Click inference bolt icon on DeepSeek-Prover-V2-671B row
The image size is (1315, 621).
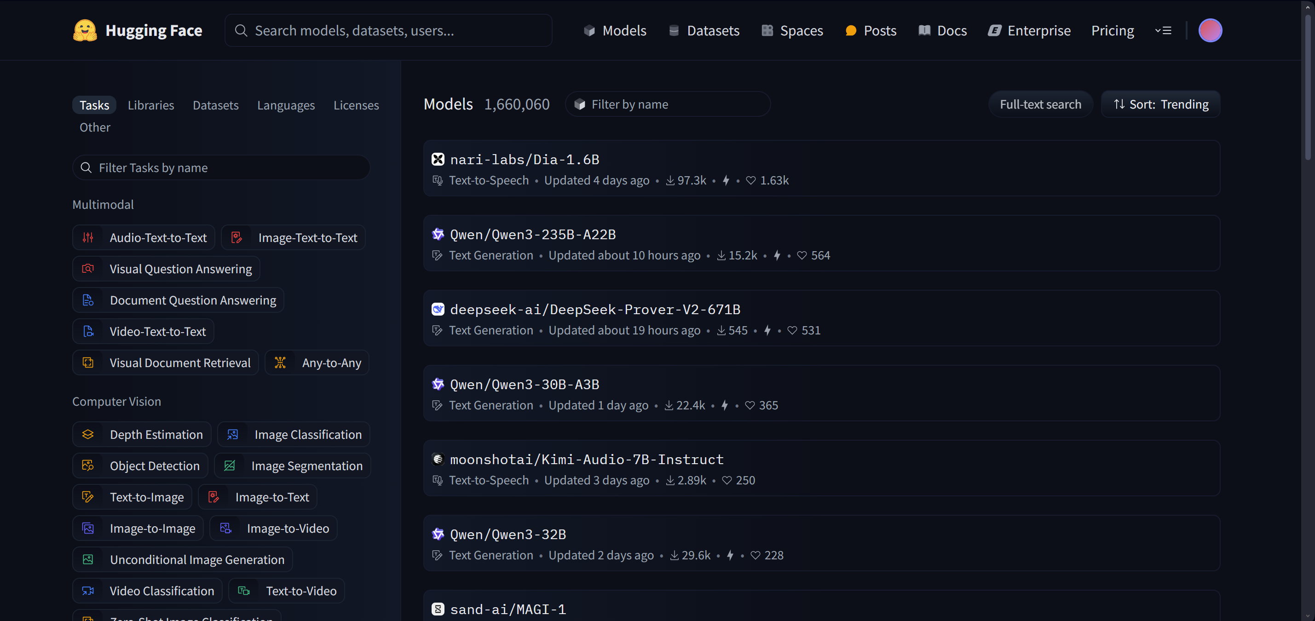tap(767, 330)
